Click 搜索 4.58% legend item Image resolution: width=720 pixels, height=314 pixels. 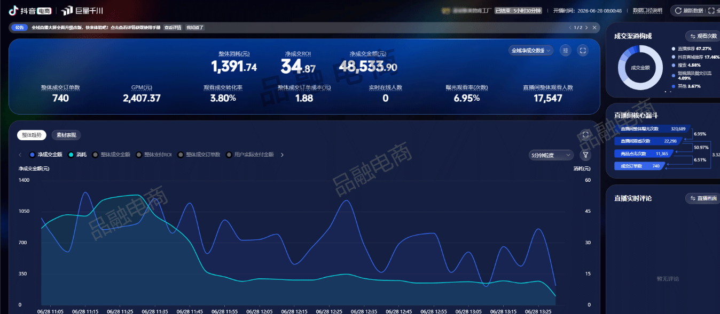coord(686,65)
